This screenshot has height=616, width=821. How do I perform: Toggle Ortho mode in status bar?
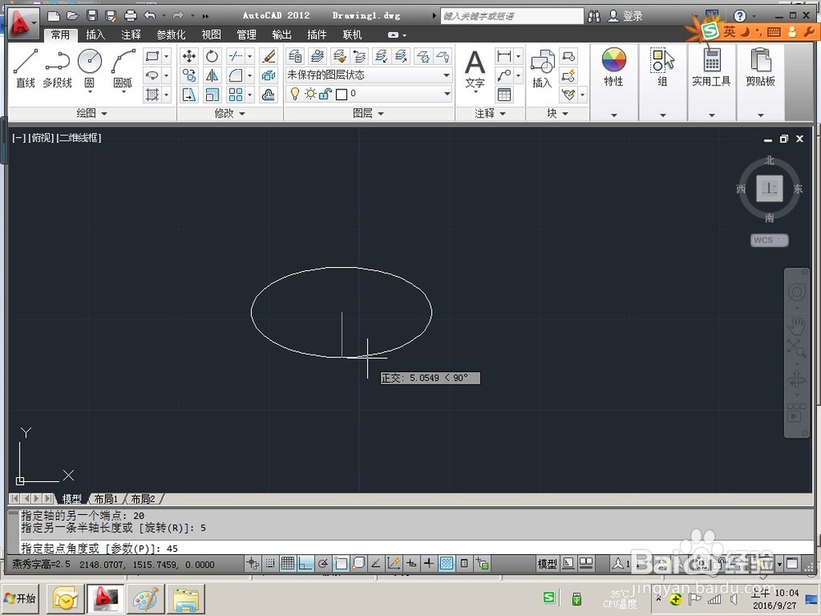coord(305,563)
